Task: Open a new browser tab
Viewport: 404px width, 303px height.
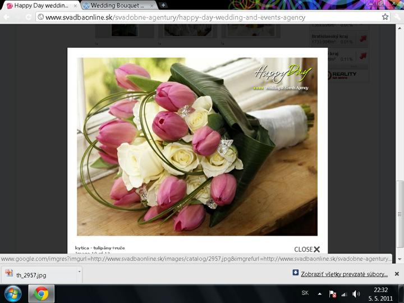Action: point(163,5)
